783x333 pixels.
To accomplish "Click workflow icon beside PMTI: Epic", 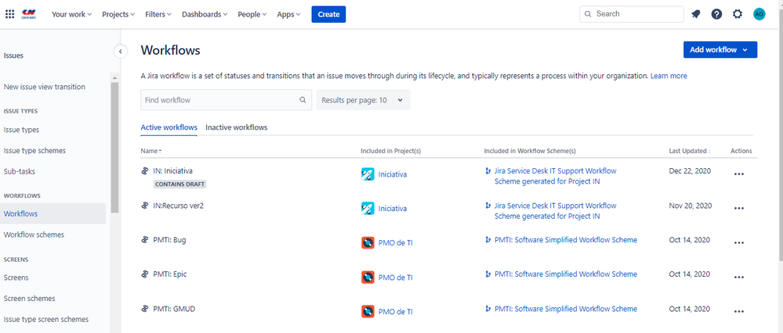I will click(x=145, y=274).
